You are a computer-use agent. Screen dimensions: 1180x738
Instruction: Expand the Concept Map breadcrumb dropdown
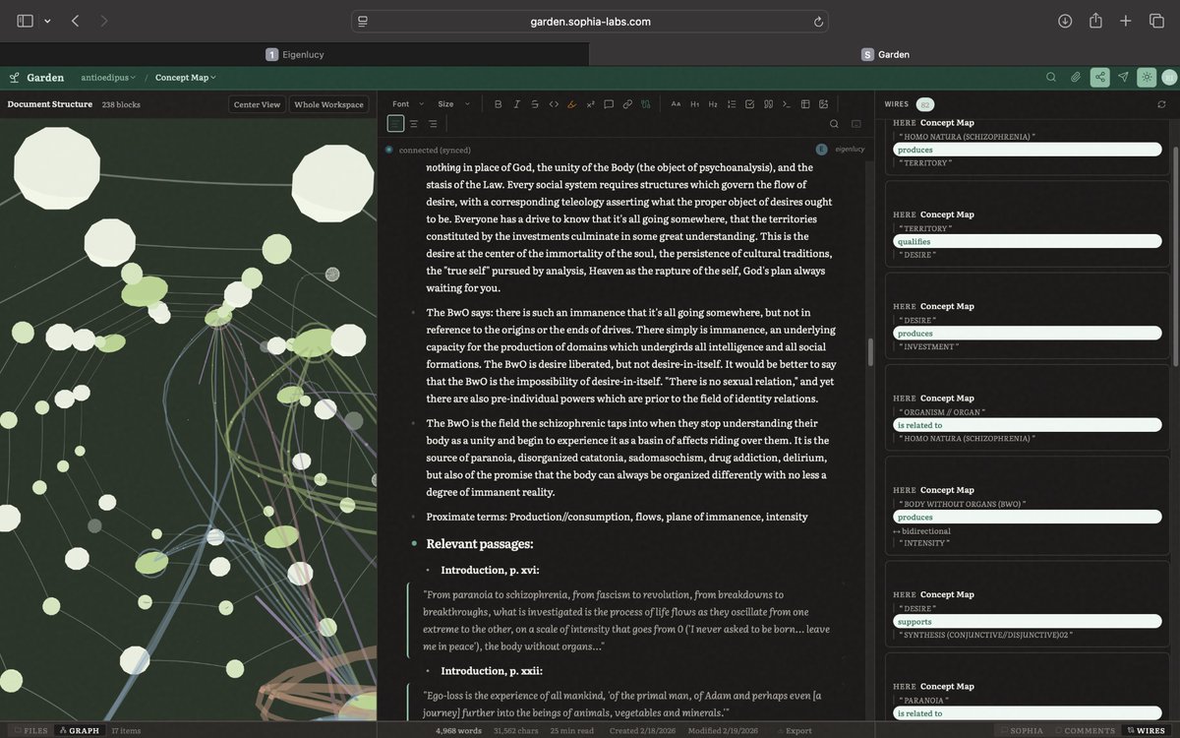tap(186, 78)
